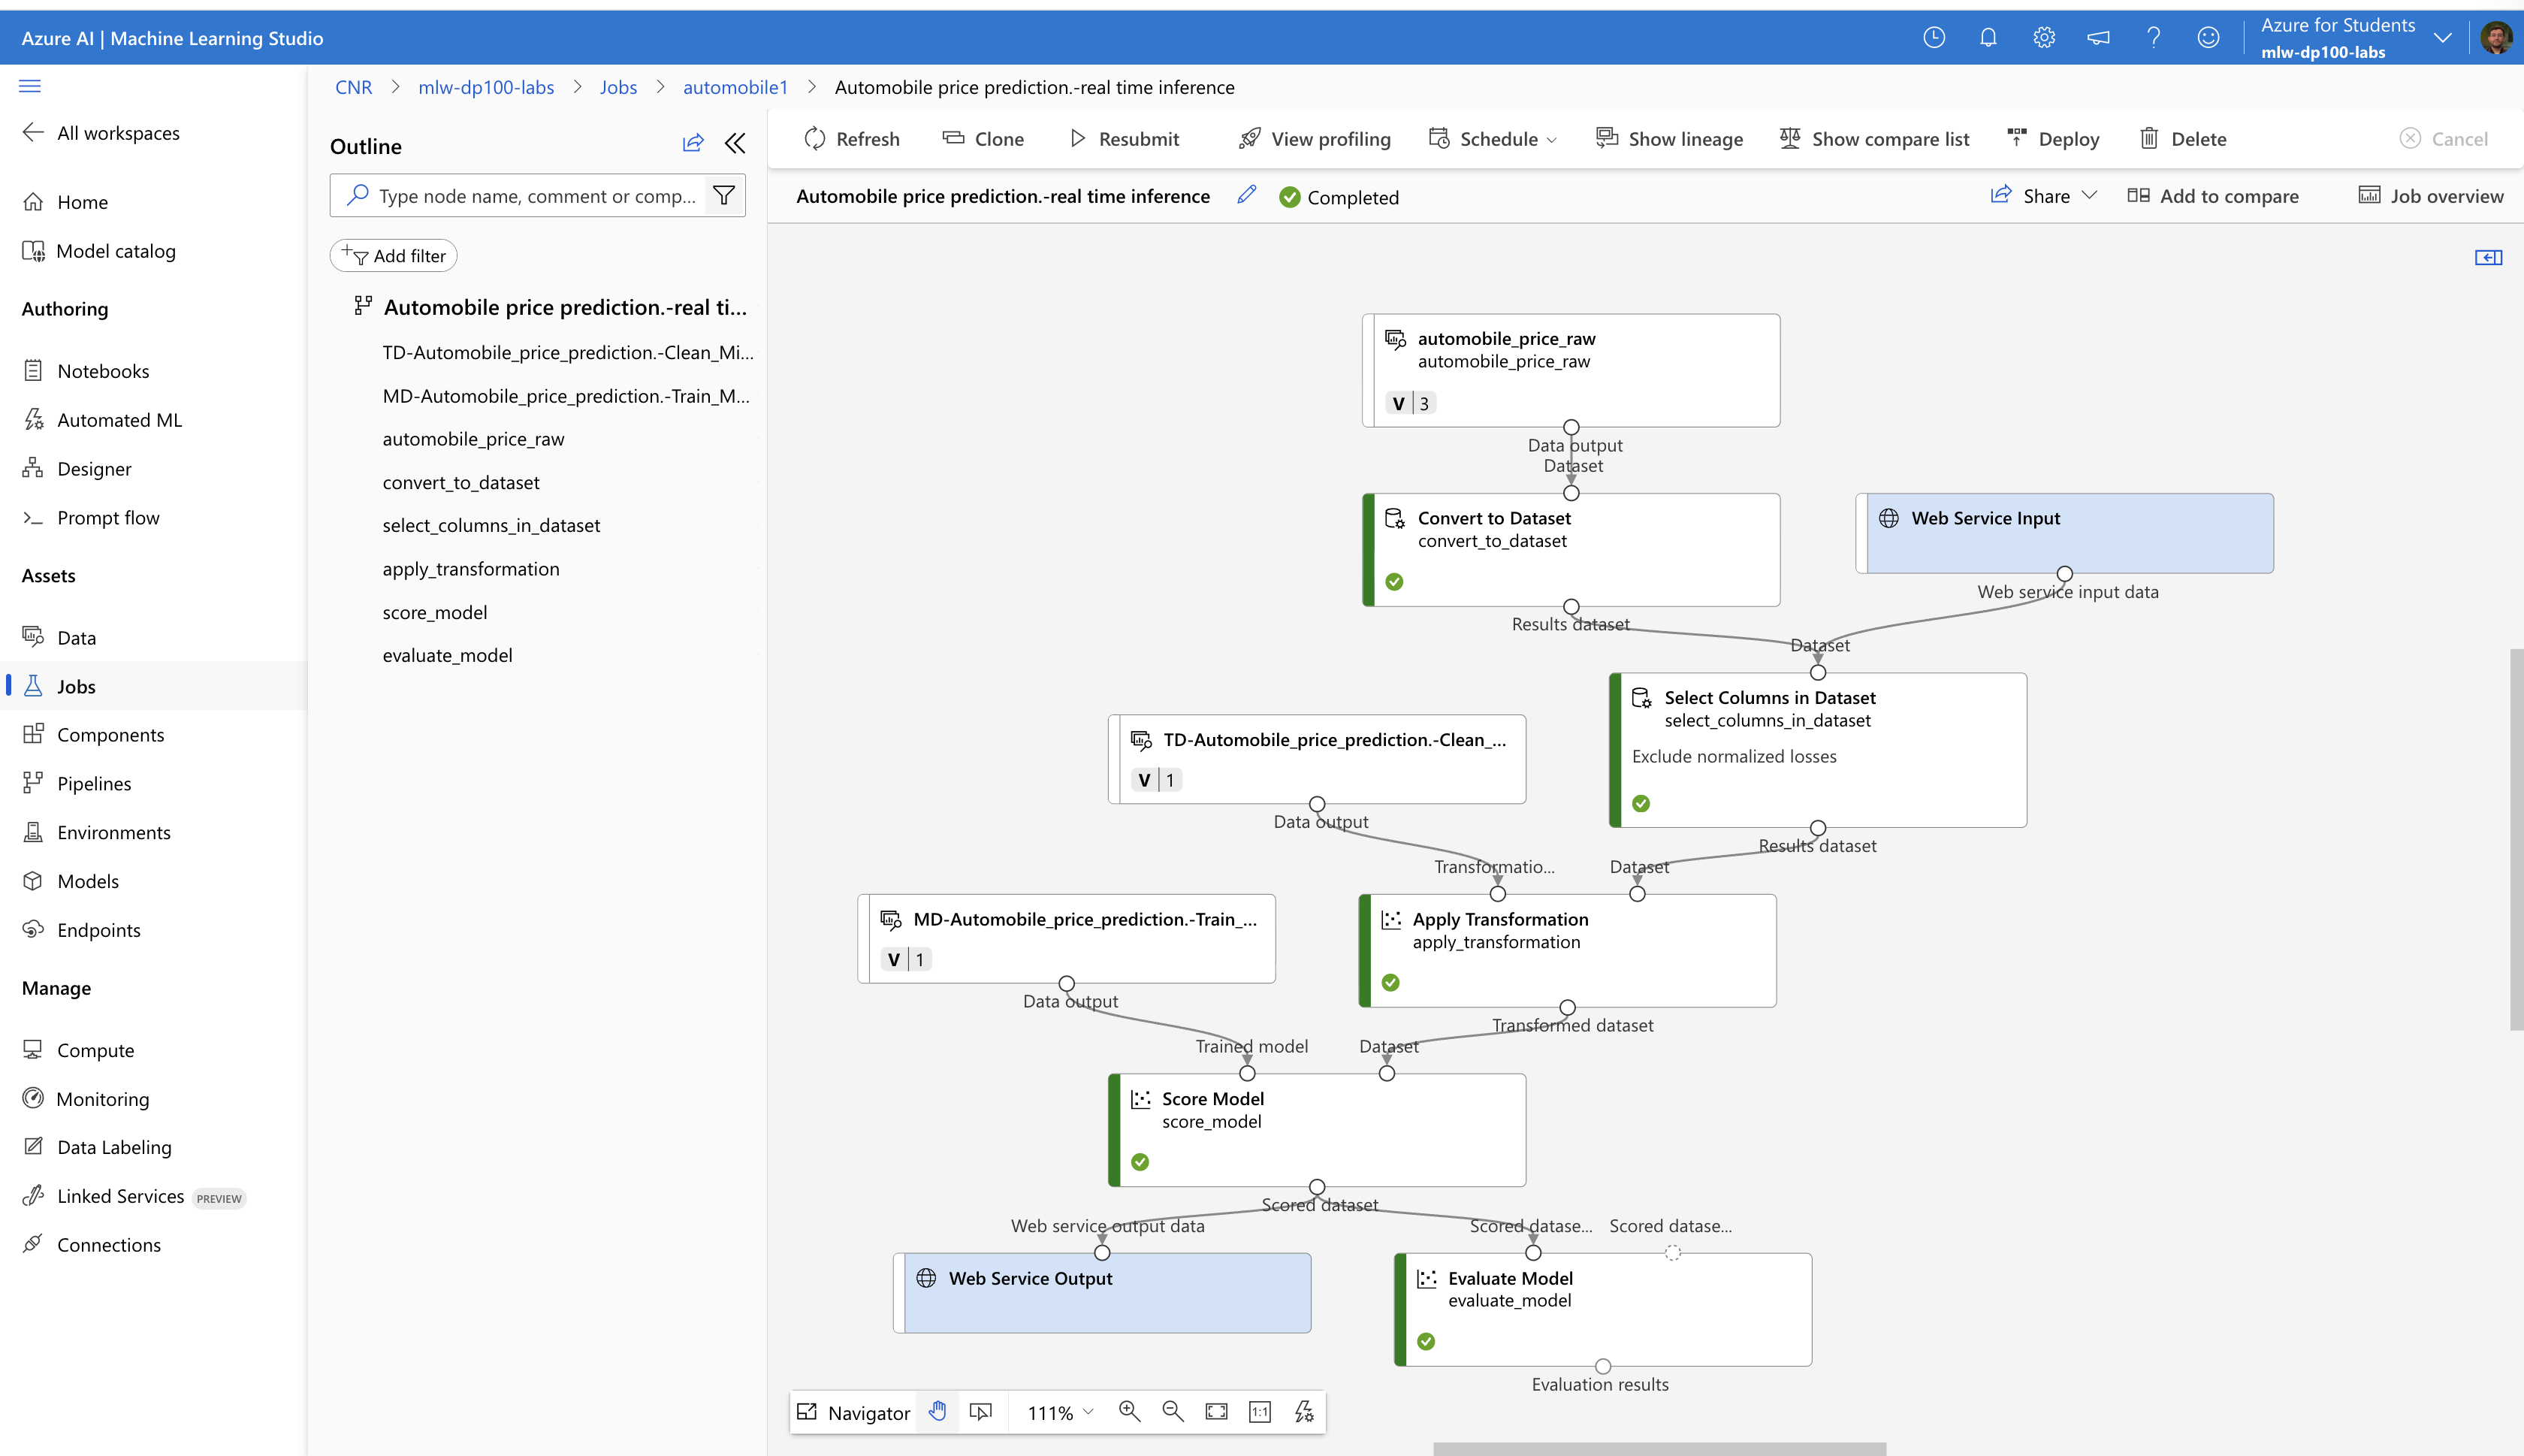Click the fit to screen icon
This screenshot has width=2524, height=1456.
1216,1411
